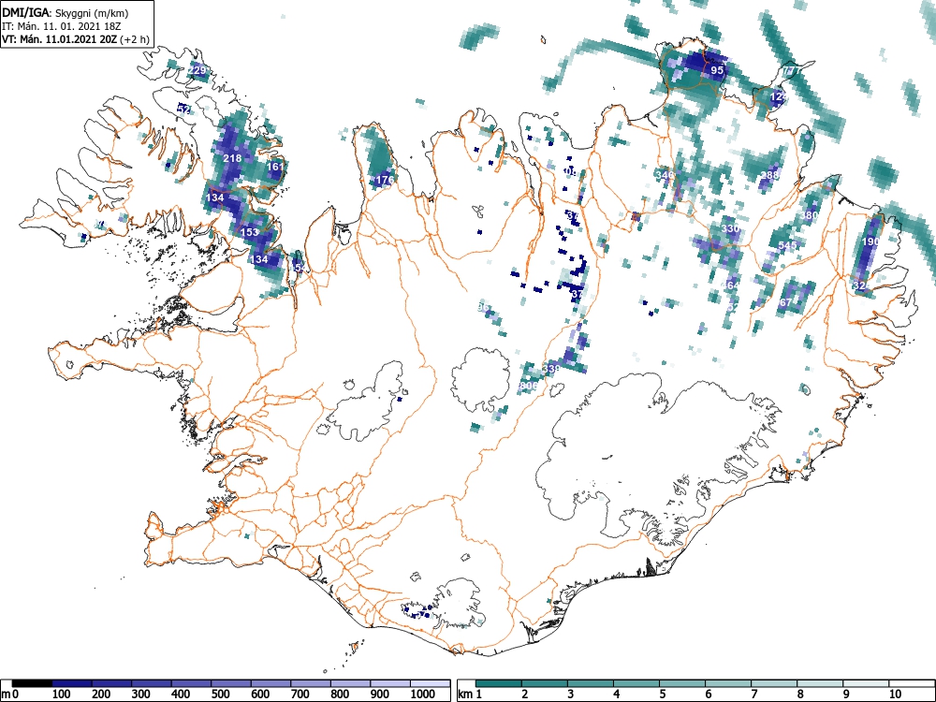The image size is (936, 702).
Task: Click the 545 visibility value on map
Action: [x=787, y=245]
